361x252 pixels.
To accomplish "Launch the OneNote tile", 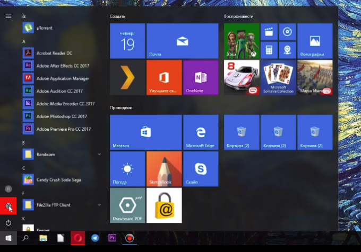I will 201,78.
